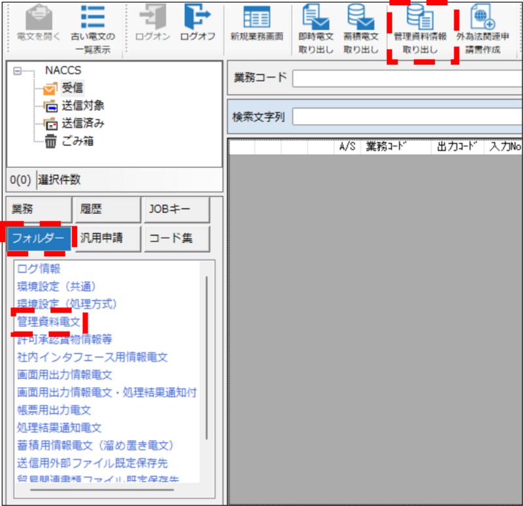
Task: Open the JOBキー tab
Action: click(176, 210)
